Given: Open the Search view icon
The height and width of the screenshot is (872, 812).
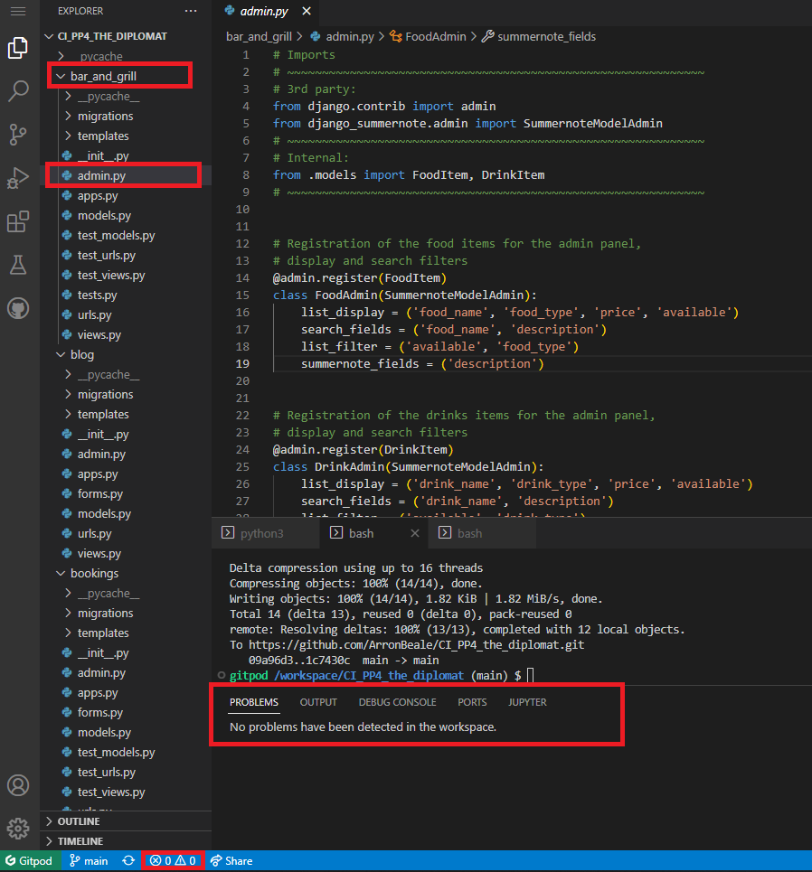Looking at the screenshot, I should [x=18, y=90].
